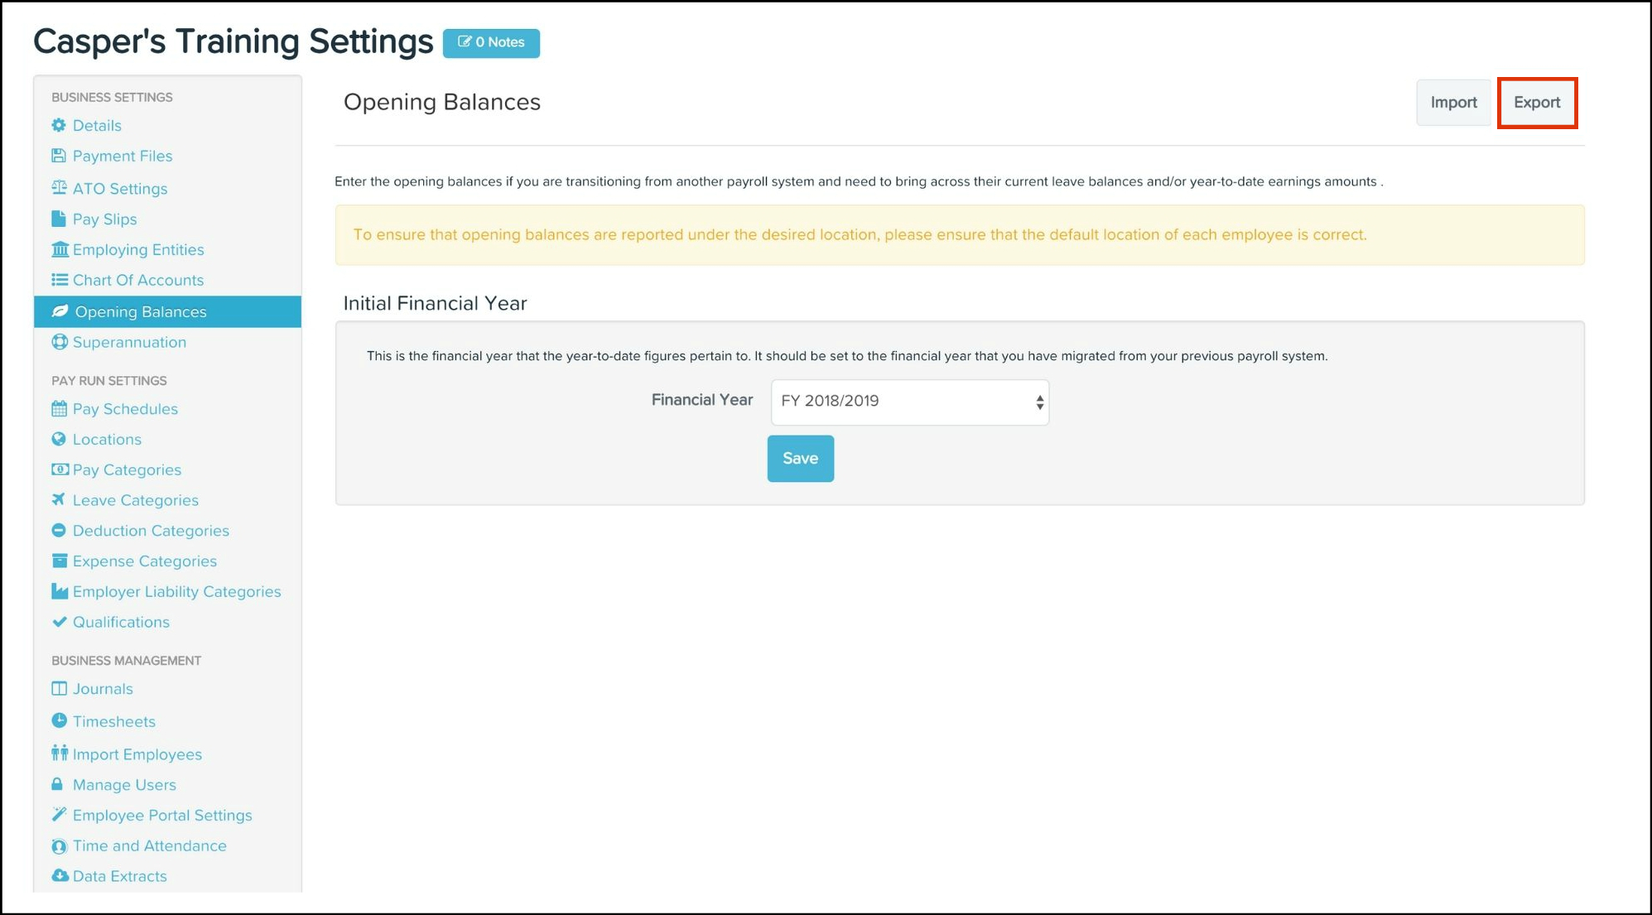Click the padlock icon for Manage Users

point(58,784)
